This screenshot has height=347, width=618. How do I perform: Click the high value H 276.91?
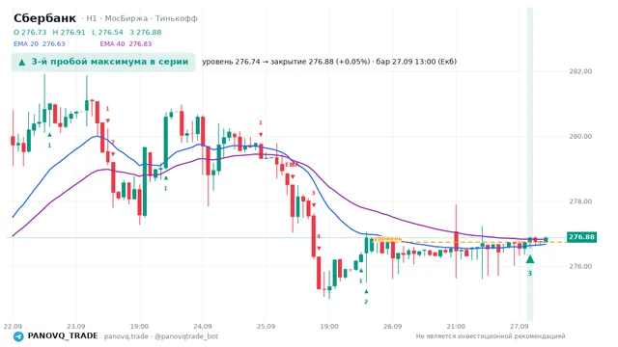click(69, 32)
